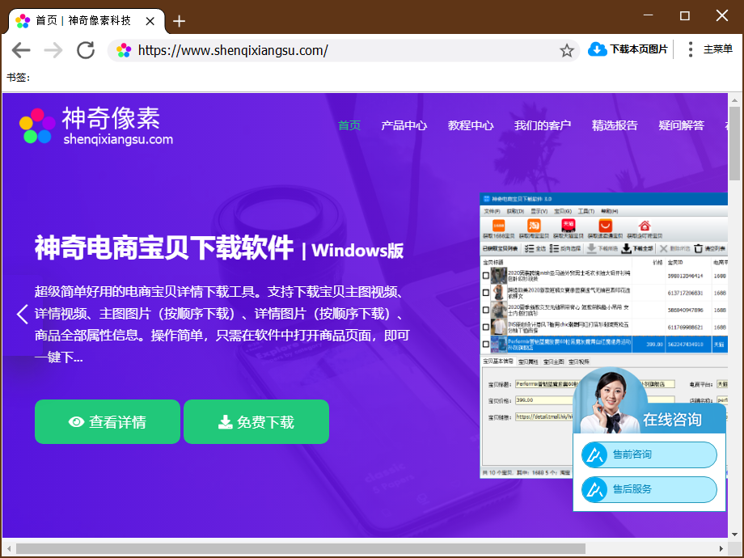The width and height of the screenshot is (744, 558).
Task: Click the eye icon on 查看详情
Action: [x=76, y=422]
